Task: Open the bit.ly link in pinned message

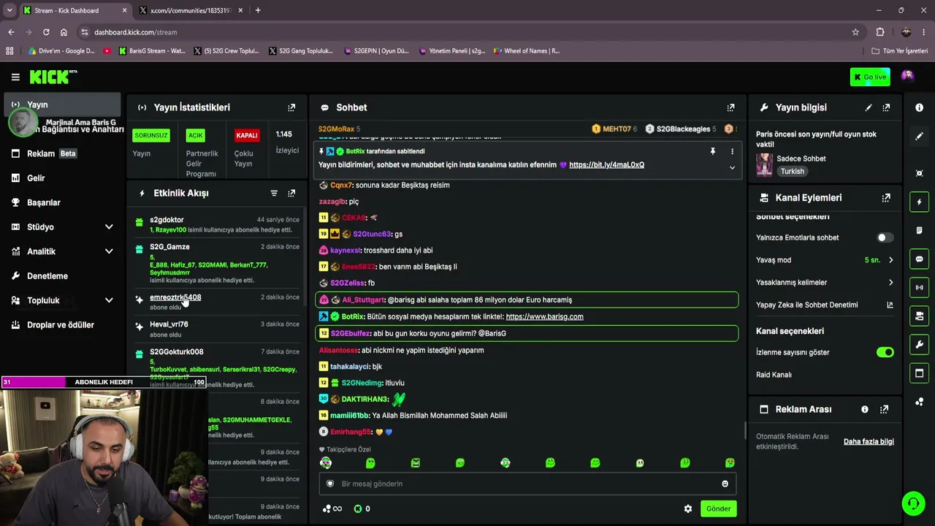Action: pos(606,165)
